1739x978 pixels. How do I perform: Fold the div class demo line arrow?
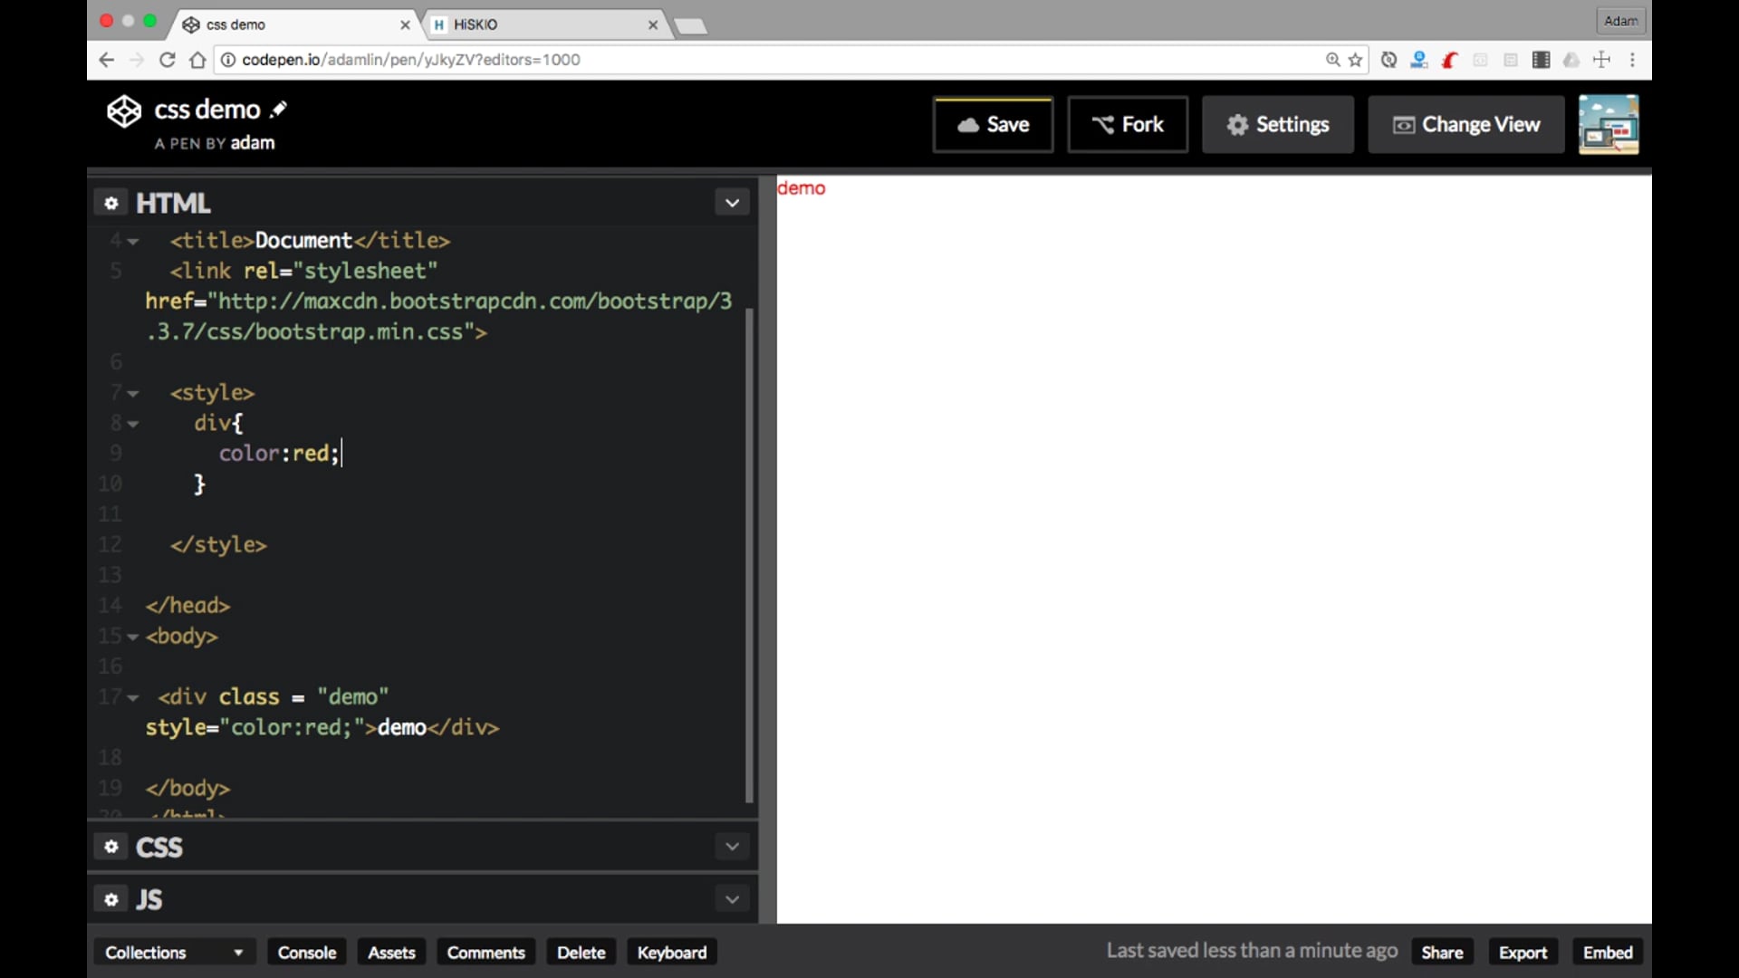tap(133, 697)
